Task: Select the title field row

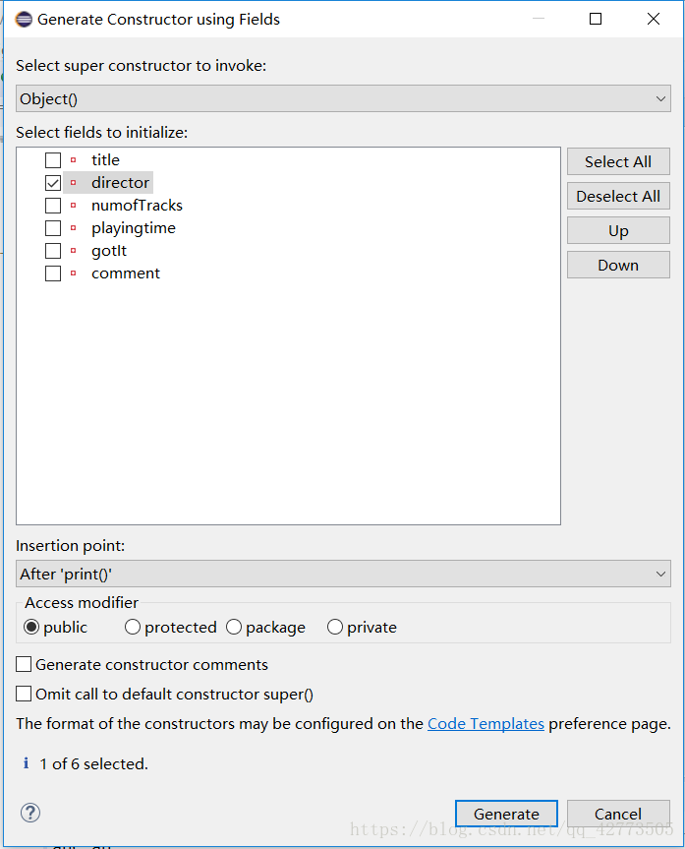Action: pos(105,160)
